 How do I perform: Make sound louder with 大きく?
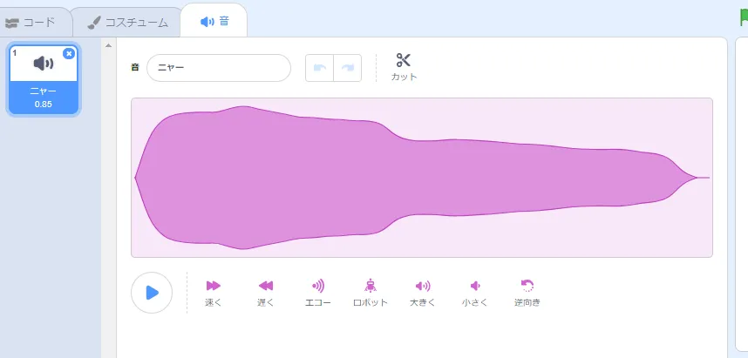coord(423,293)
